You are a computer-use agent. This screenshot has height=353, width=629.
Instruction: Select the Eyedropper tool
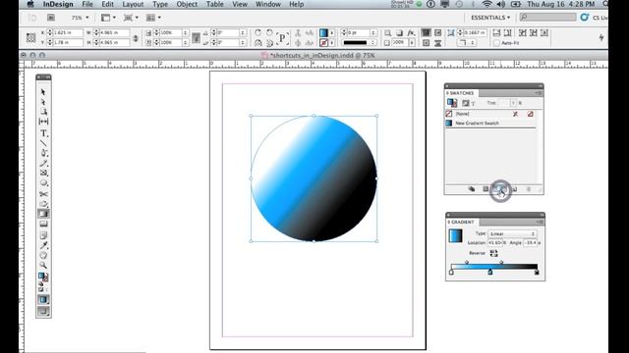click(x=43, y=245)
